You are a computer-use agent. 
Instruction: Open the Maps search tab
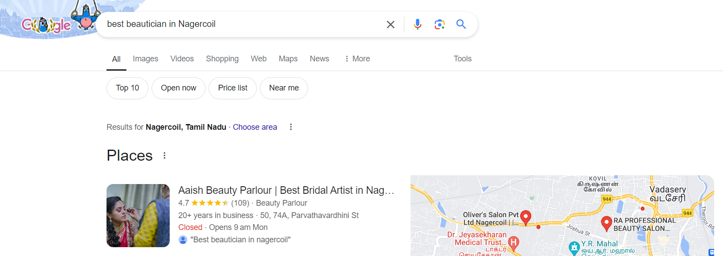pyautogui.click(x=288, y=58)
